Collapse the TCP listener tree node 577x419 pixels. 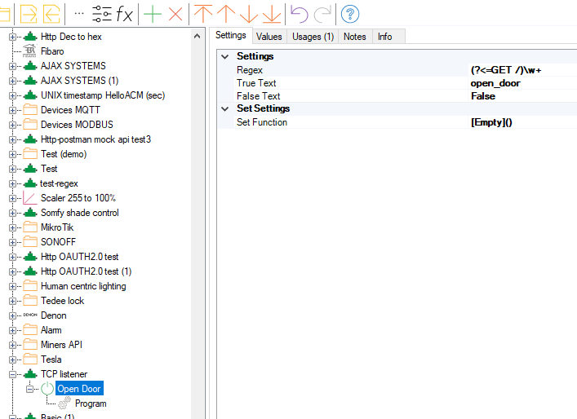[13, 374]
